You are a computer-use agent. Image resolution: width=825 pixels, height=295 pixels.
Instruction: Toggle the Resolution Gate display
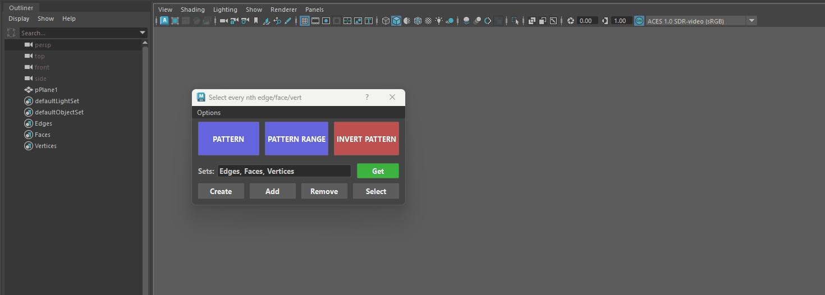[x=326, y=21]
